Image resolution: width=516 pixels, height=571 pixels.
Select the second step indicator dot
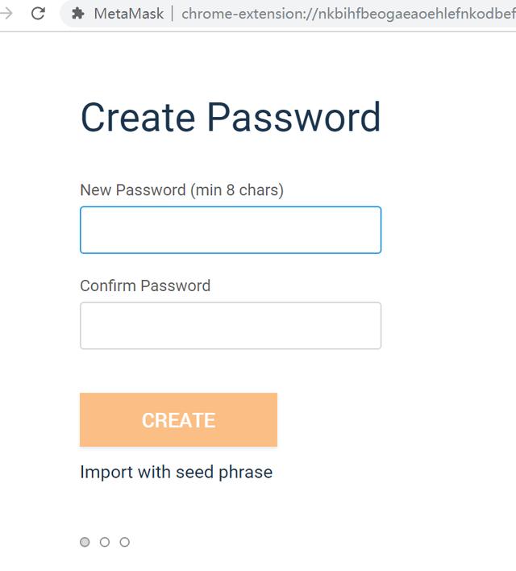point(105,542)
